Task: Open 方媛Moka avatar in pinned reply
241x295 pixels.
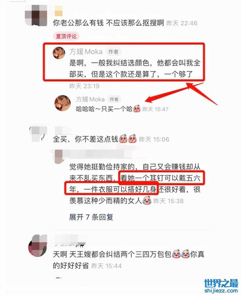Action: pos(59,53)
